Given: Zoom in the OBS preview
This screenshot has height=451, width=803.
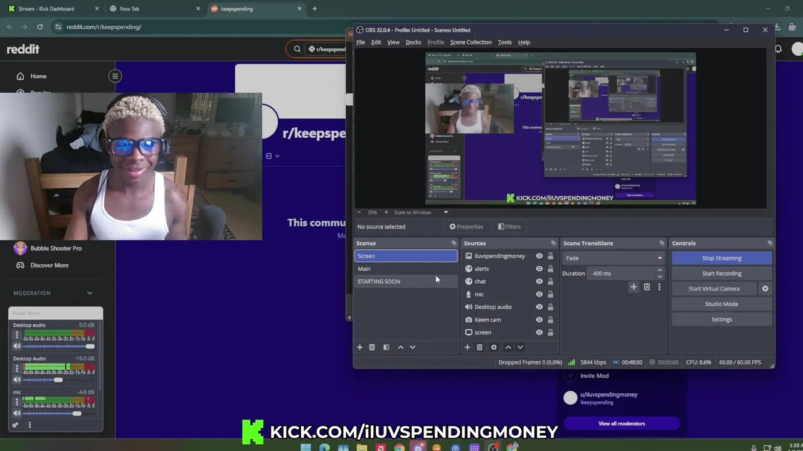Looking at the screenshot, I should (x=386, y=212).
